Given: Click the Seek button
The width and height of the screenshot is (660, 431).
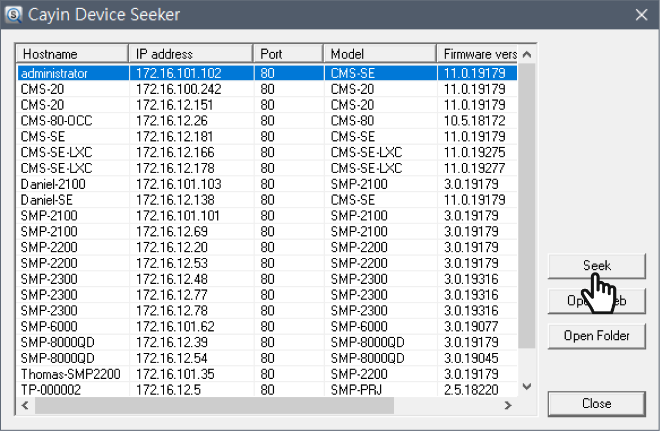Looking at the screenshot, I should coord(596,266).
